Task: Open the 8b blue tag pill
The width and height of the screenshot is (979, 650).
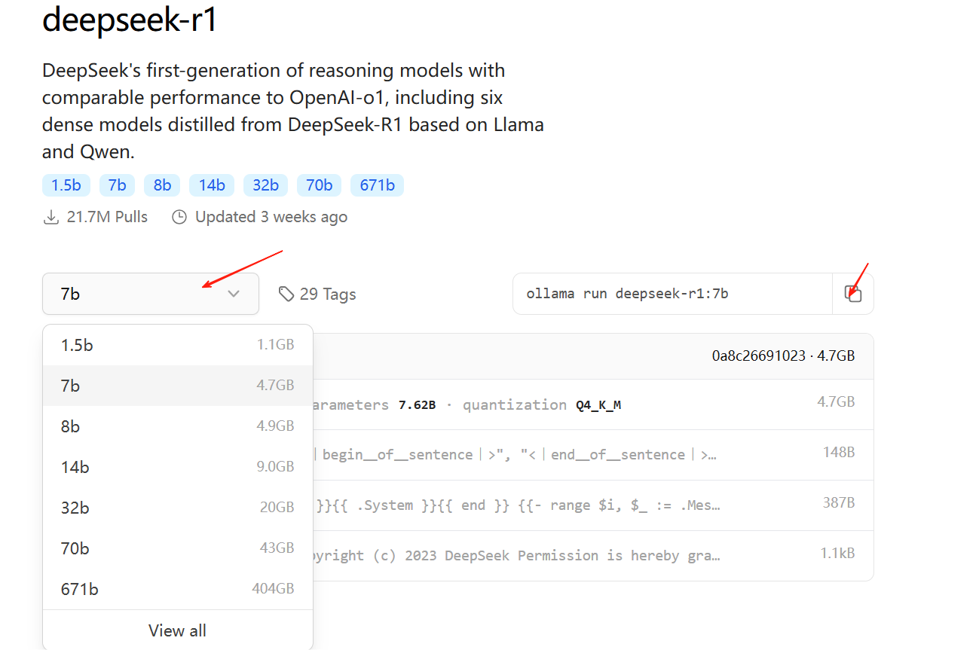Action: click(162, 185)
